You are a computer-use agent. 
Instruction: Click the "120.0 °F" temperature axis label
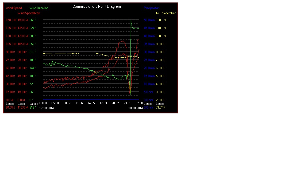coord(161,20)
